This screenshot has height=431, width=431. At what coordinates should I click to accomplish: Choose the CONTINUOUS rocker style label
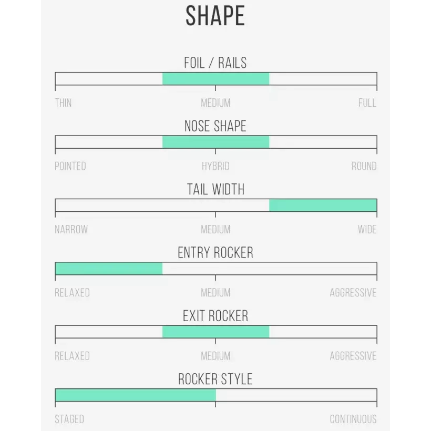[353, 419]
